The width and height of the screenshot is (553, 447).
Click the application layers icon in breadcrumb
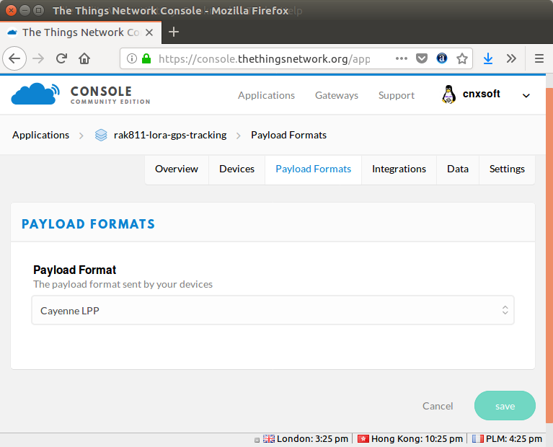point(101,135)
